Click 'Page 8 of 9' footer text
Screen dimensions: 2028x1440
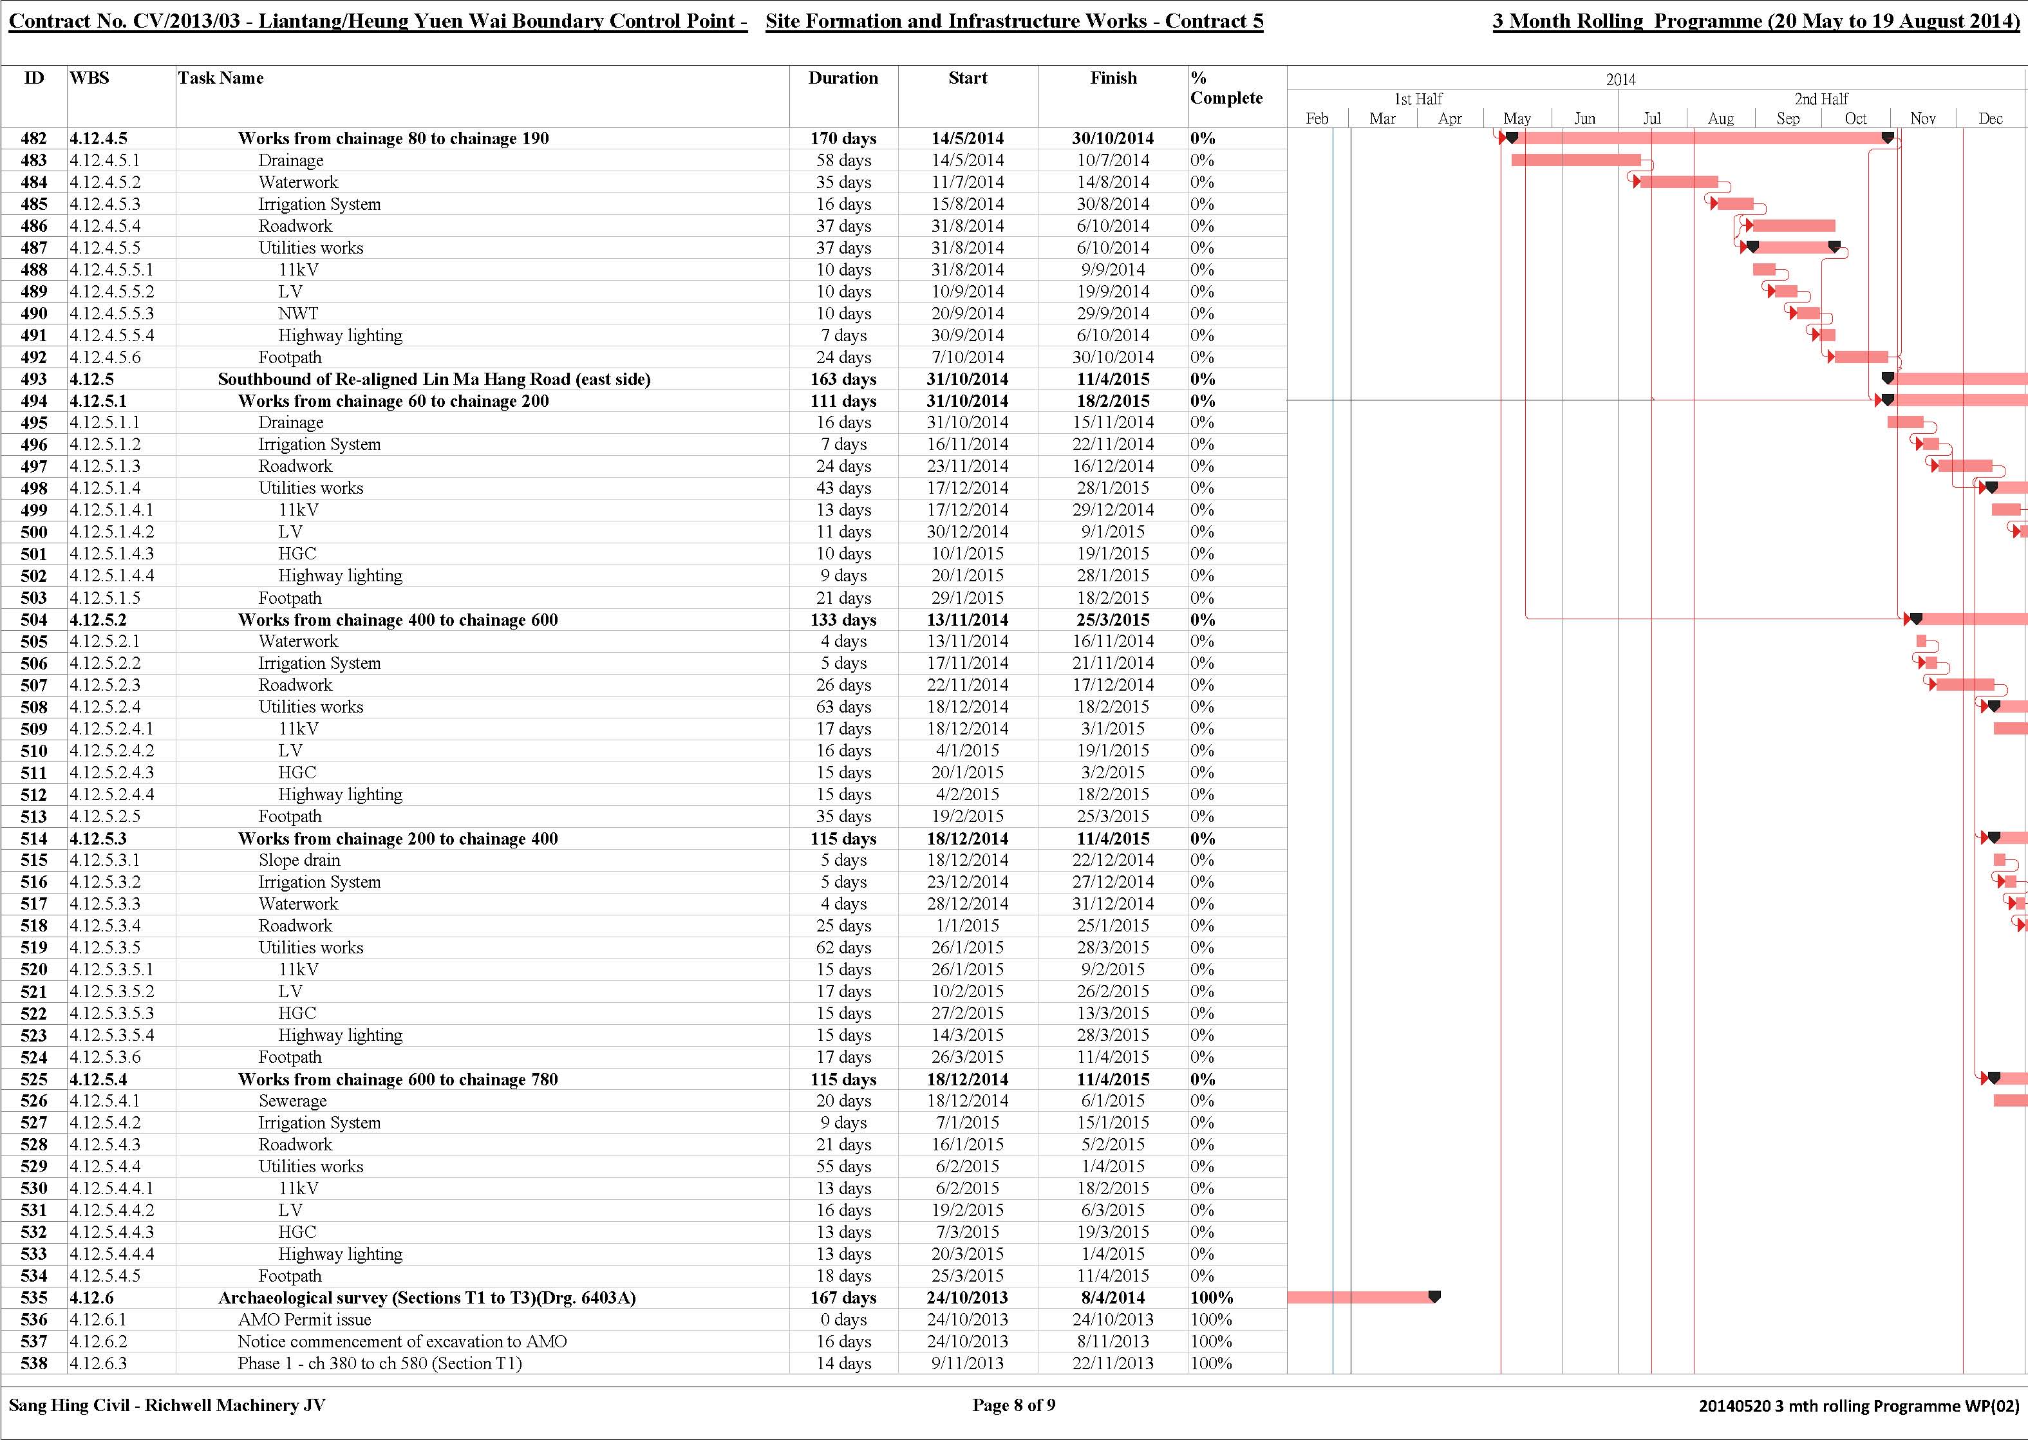tap(1013, 1405)
